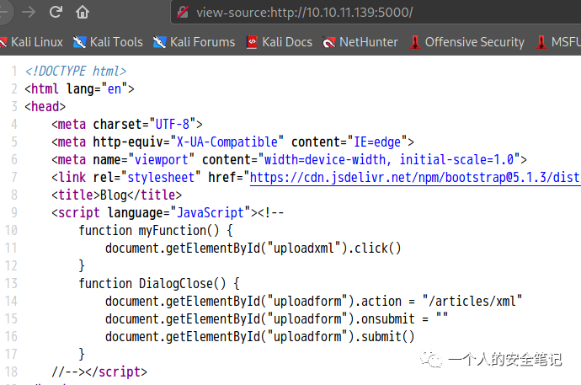Screen dimensions: 581x385
Task: Click the "stylesheet" rel value
Action: [161, 178]
